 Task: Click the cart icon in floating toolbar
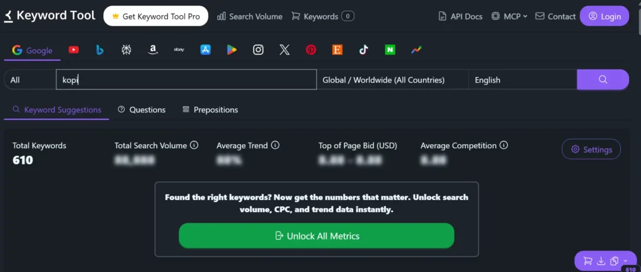[588, 261]
